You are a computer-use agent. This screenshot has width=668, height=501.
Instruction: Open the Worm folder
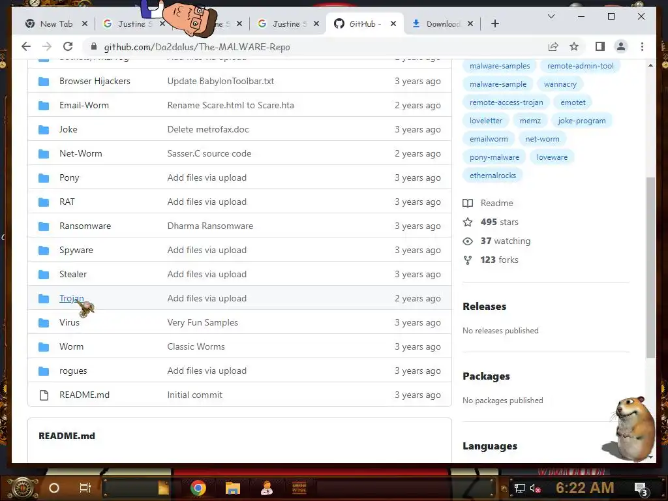71,347
